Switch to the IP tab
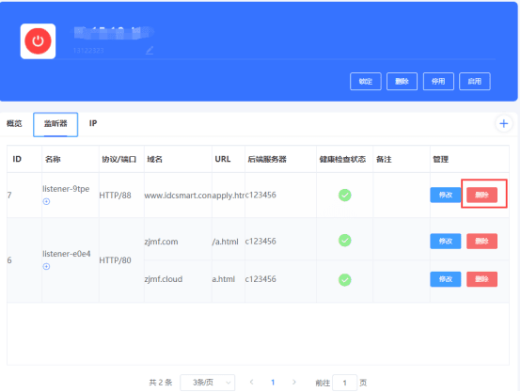This screenshot has height=392, width=521. 93,123
